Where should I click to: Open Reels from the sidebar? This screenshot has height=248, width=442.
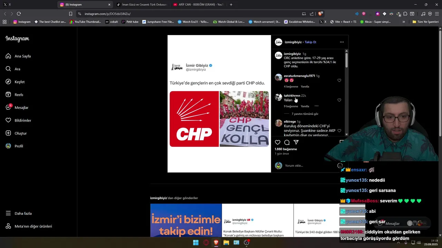(15, 95)
